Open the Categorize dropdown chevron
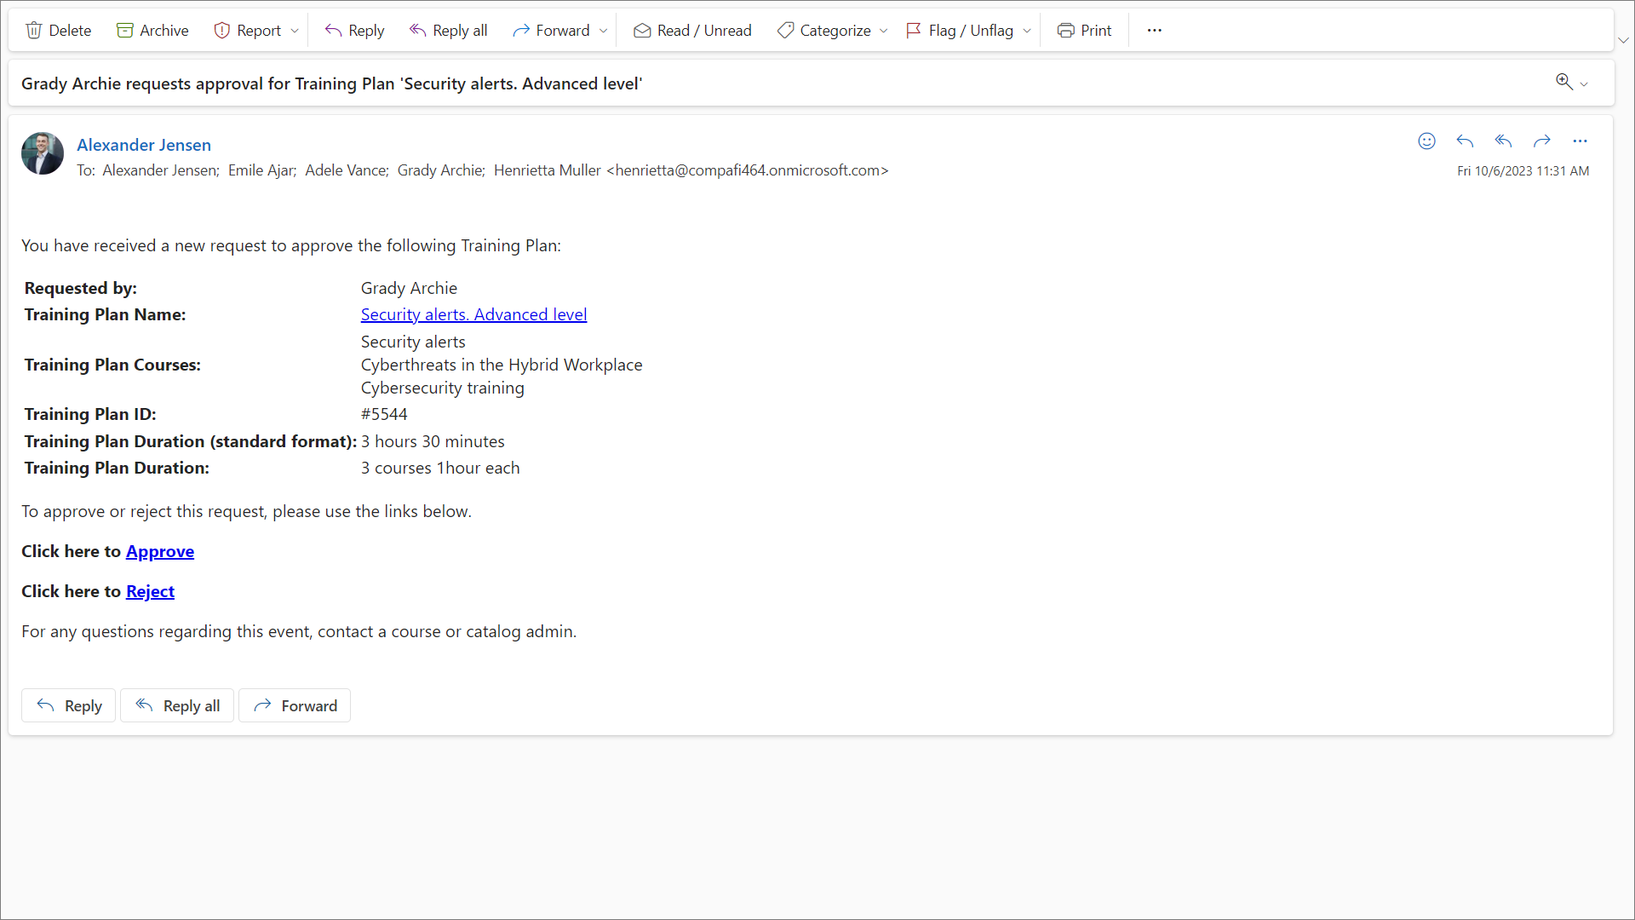 click(x=884, y=31)
